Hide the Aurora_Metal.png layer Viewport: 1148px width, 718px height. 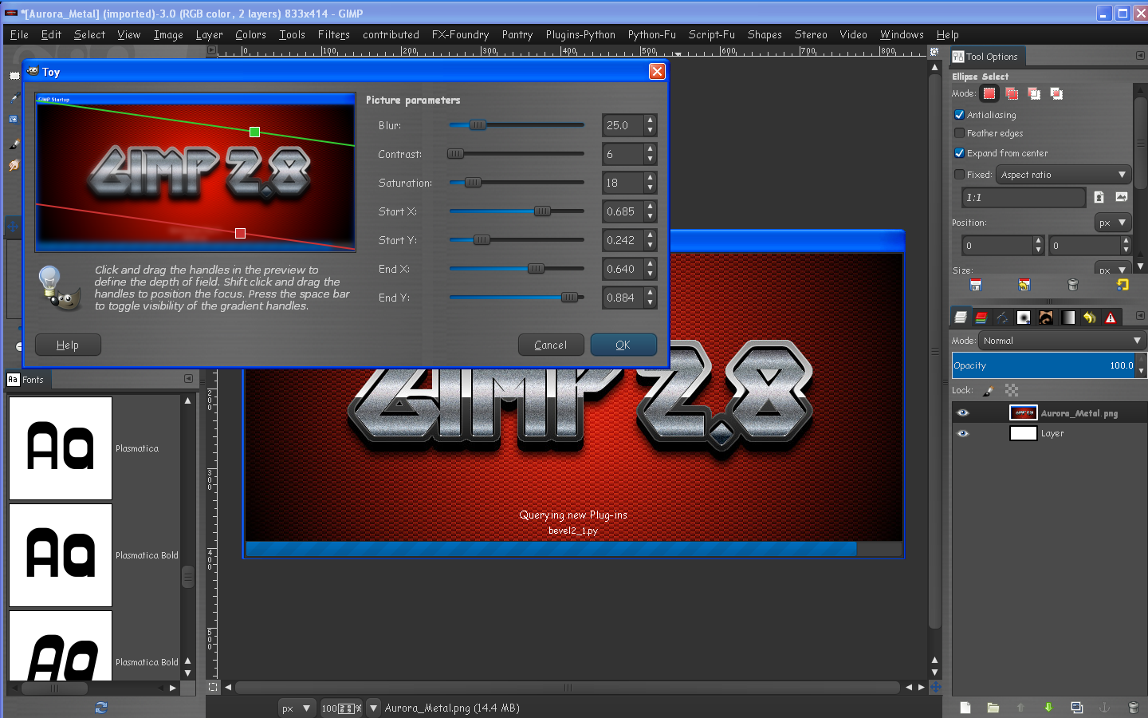(x=962, y=412)
